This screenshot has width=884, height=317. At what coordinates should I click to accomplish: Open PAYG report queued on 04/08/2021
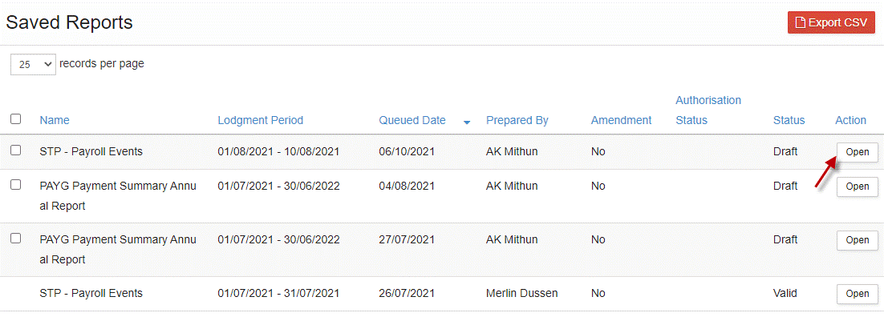coord(857,187)
